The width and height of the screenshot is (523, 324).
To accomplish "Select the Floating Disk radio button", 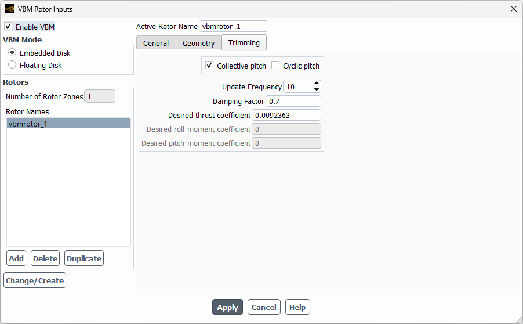I will click(x=12, y=65).
